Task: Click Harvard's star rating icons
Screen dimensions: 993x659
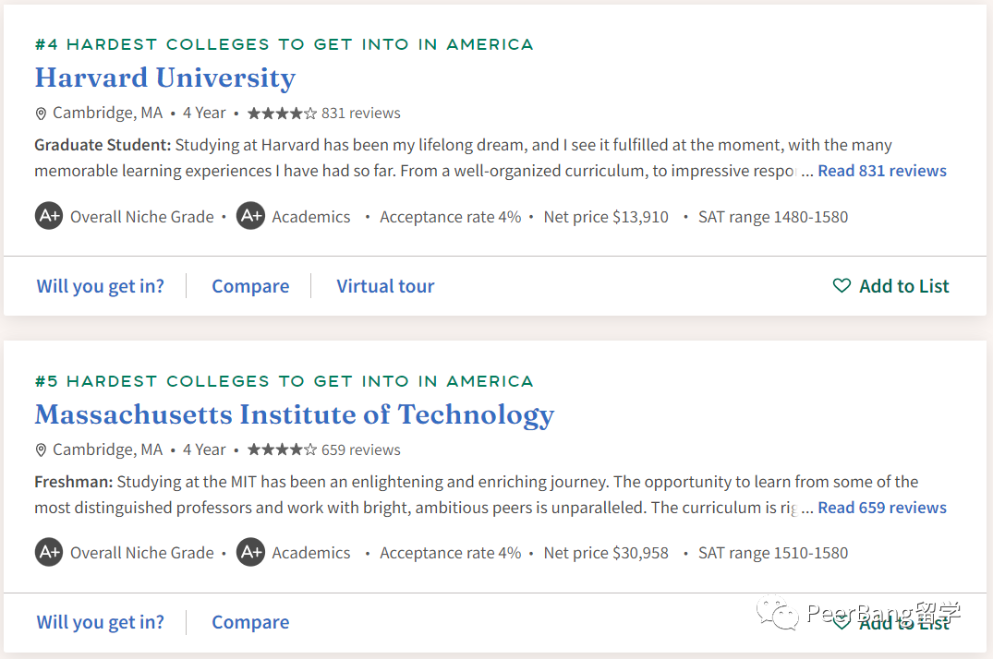Action: click(282, 114)
